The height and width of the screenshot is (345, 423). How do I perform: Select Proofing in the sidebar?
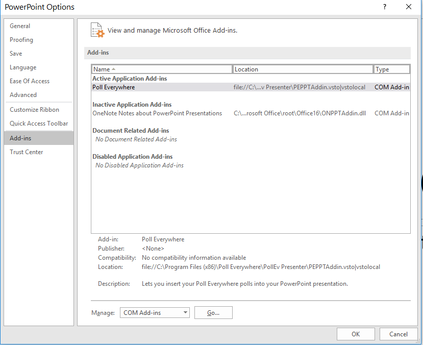coord(21,40)
